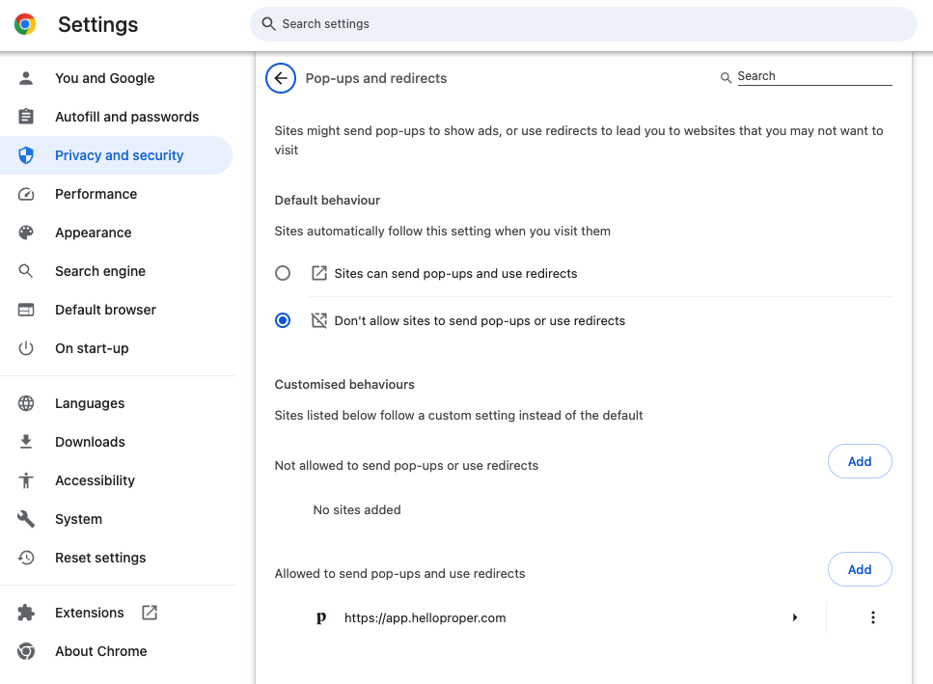Click the Accessibility figure icon

tap(26, 480)
